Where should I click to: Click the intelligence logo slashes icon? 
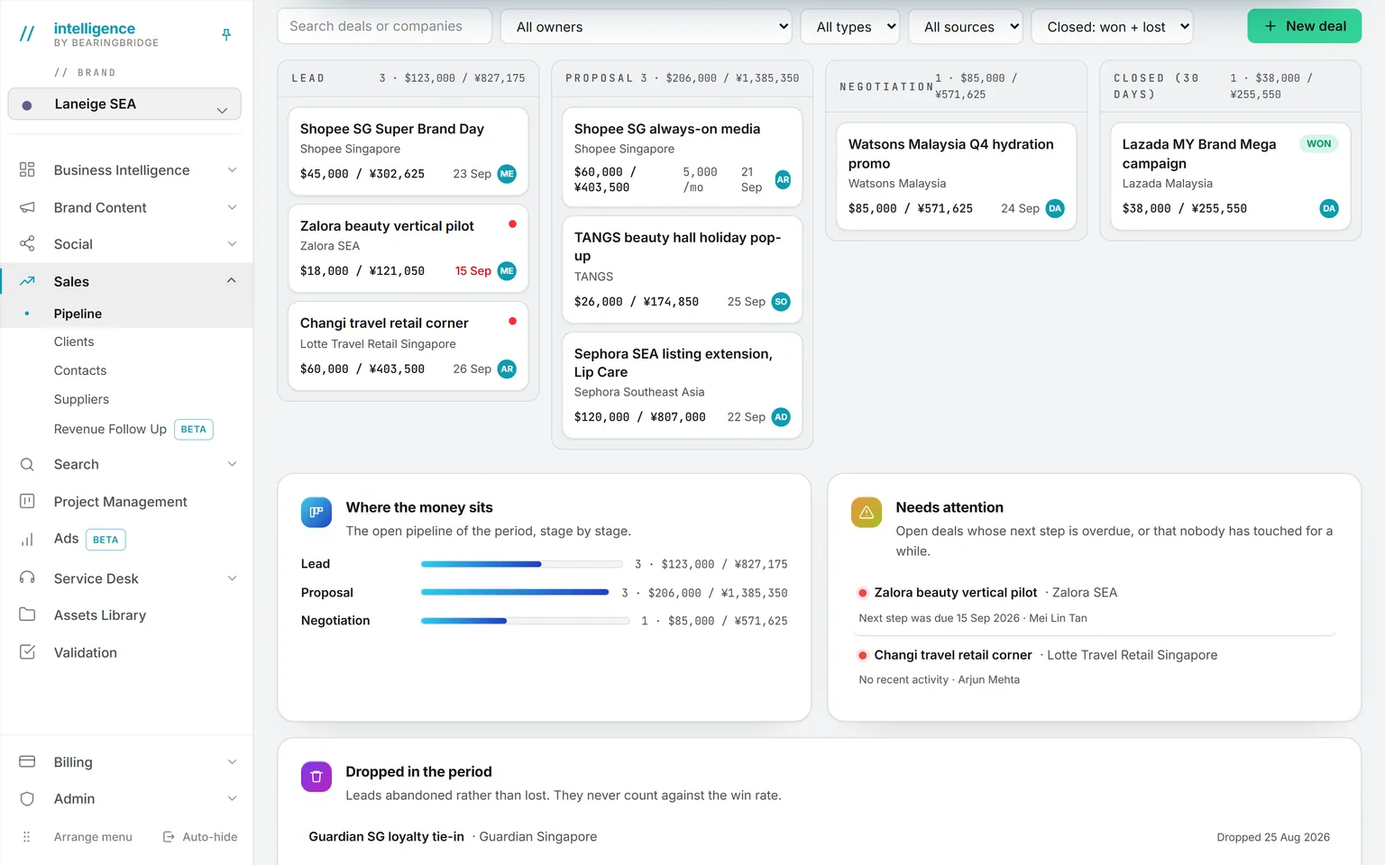pos(27,34)
